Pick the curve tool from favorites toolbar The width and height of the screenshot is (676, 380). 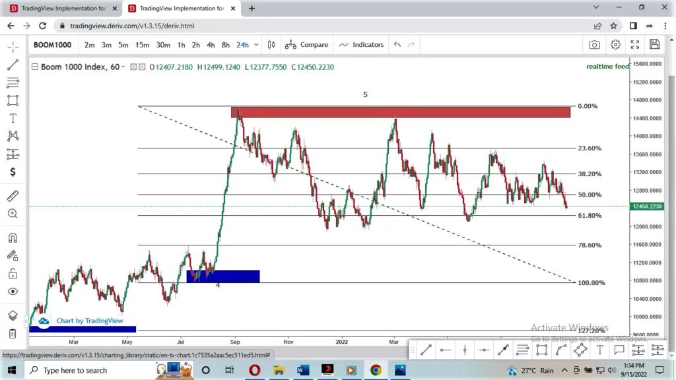pyautogui.click(x=561, y=350)
